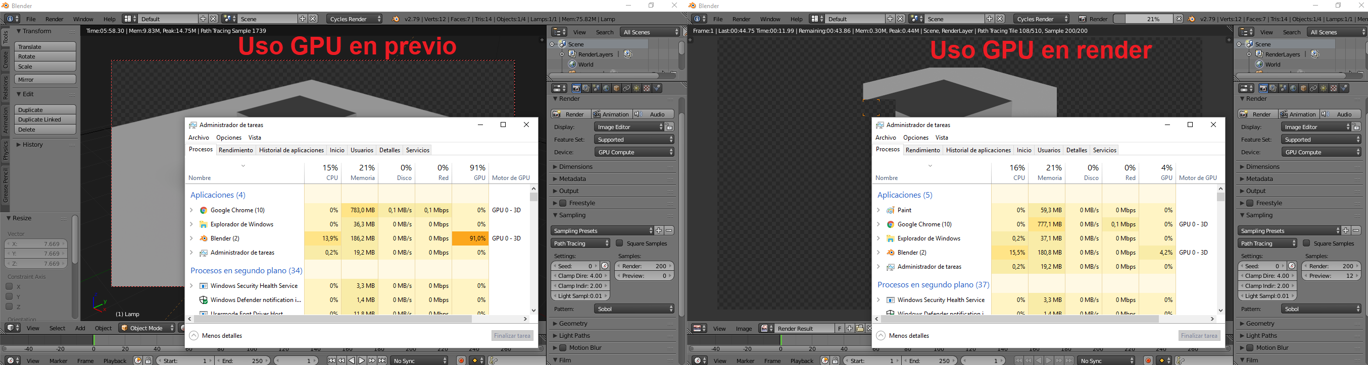Open Device GPU Compute dropdown in left window
This screenshot has width=1368, height=365.
(634, 152)
